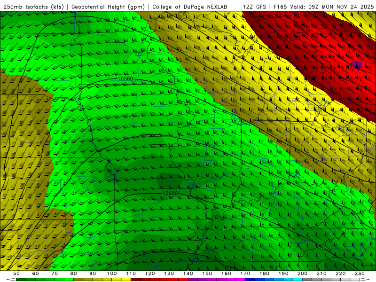Click the 10560 height contour label

pos(125,78)
